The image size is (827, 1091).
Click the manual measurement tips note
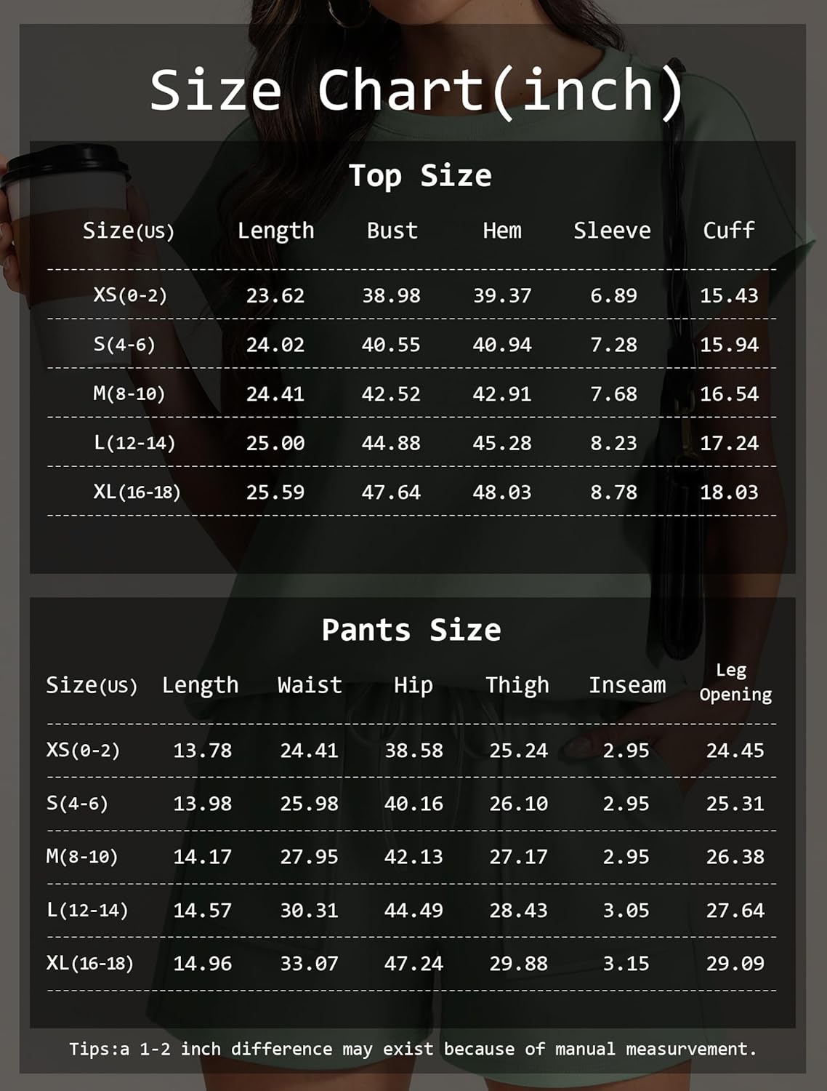tap(413, 1049)
